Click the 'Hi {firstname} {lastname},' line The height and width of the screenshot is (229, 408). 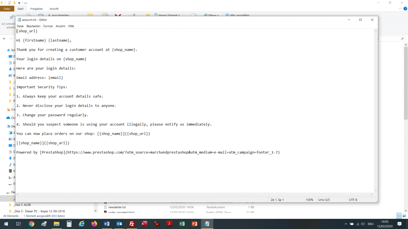coord(44,40)
